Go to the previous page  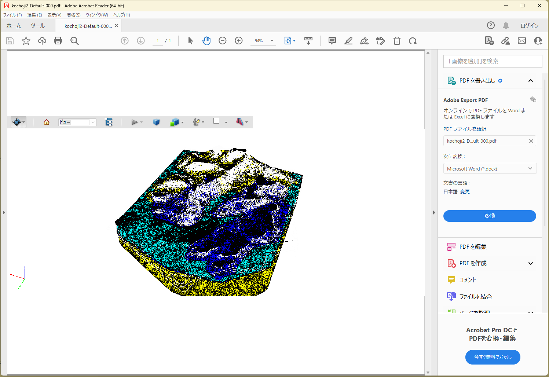(125, 41)
